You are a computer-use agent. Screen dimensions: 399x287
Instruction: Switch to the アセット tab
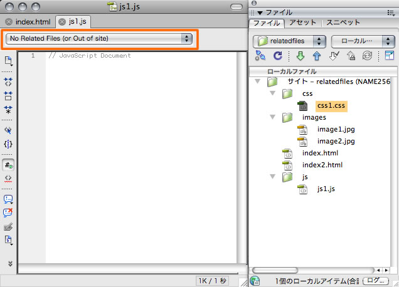point(303,22)
